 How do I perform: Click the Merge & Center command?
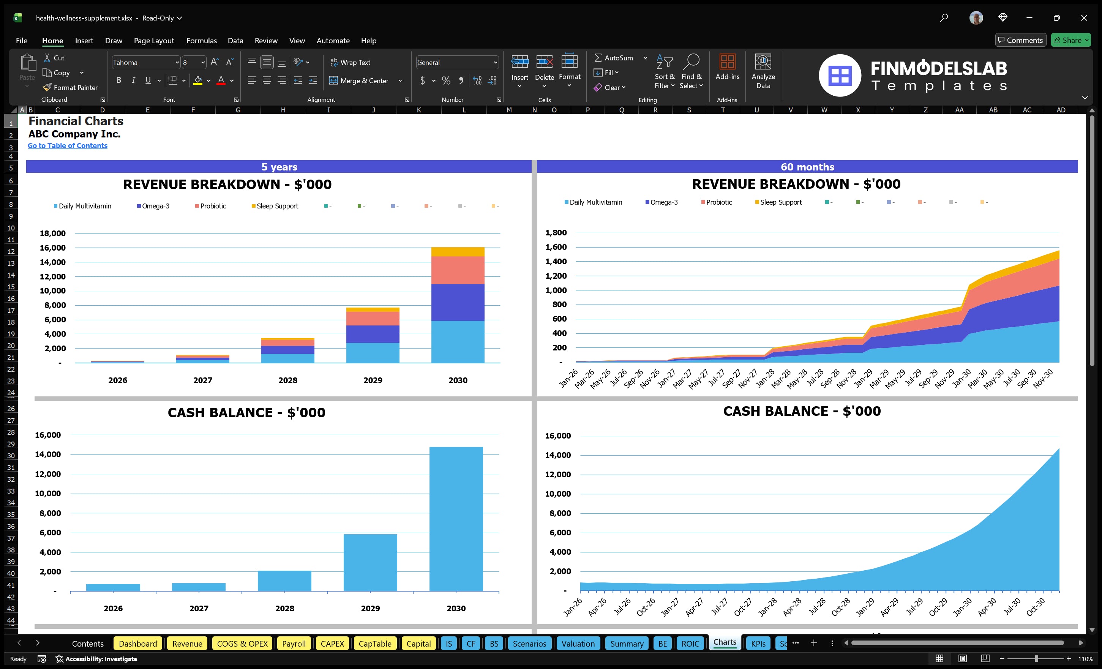click(x=360, y=81)
